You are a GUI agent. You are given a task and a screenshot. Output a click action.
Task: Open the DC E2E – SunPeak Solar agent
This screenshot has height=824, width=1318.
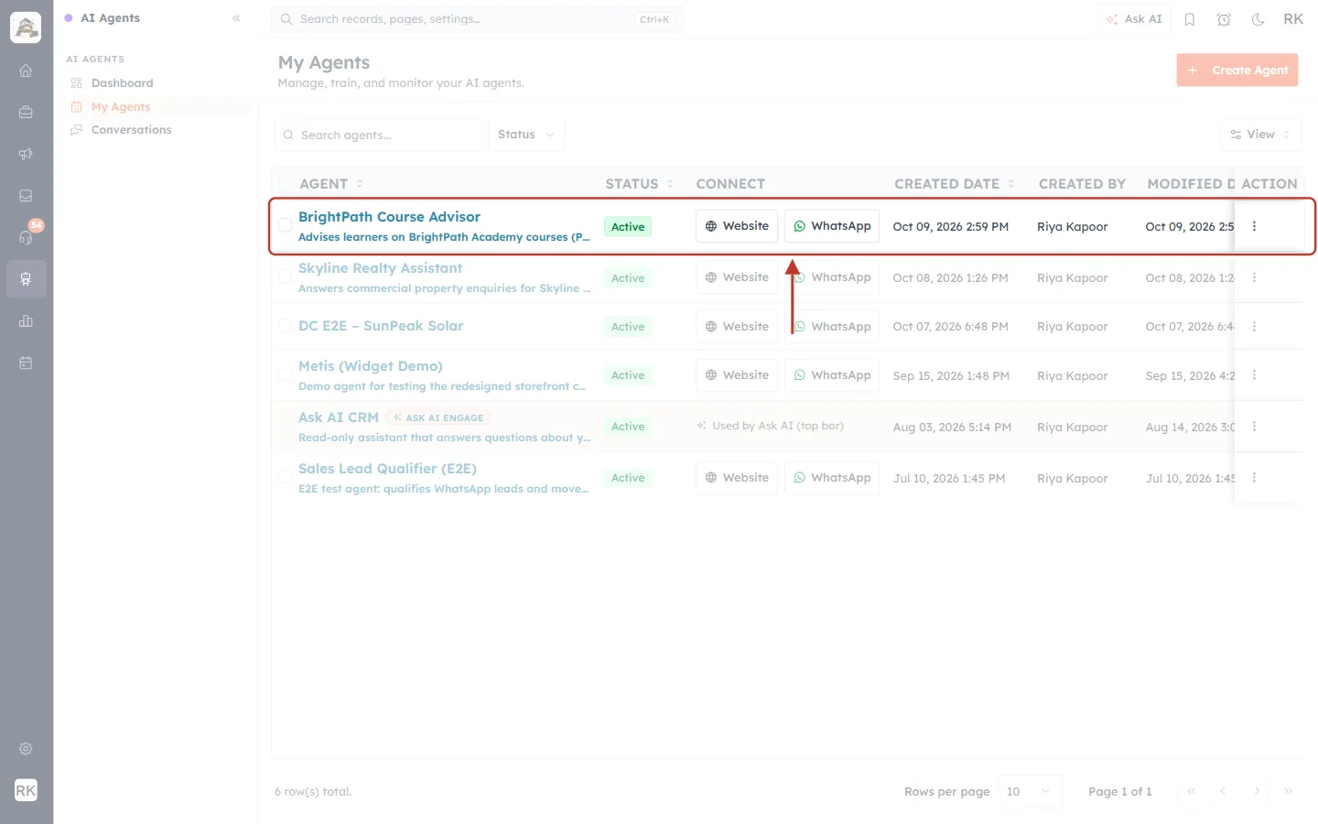[381, 326]
